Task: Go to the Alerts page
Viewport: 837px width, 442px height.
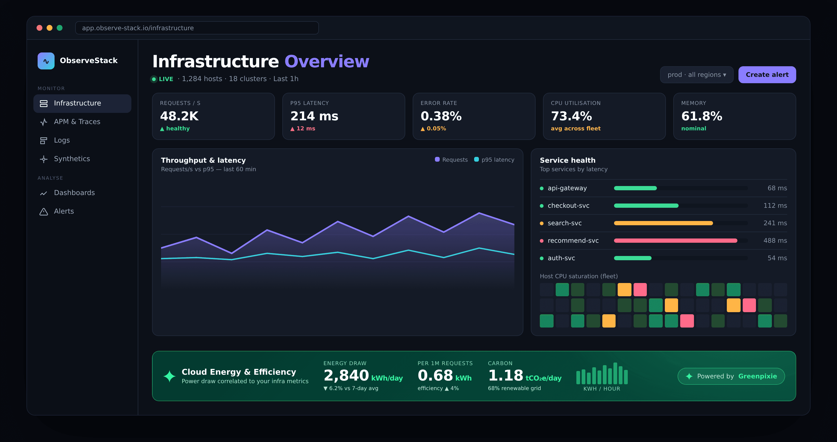Action: (82, 211)
